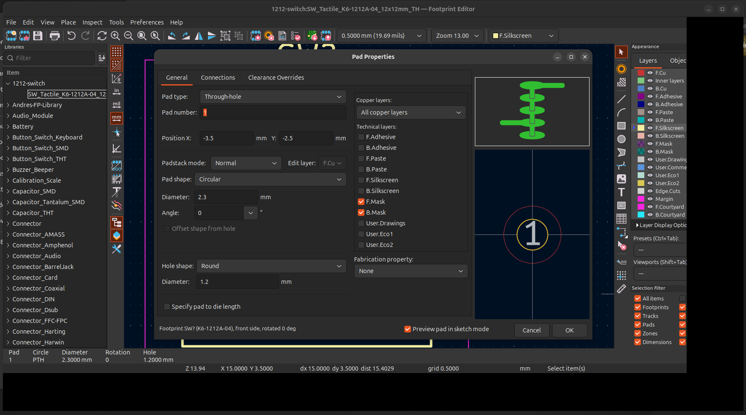Select the Add Text tool
This screenshot has height=415, width=746.
tap(621, 192)
